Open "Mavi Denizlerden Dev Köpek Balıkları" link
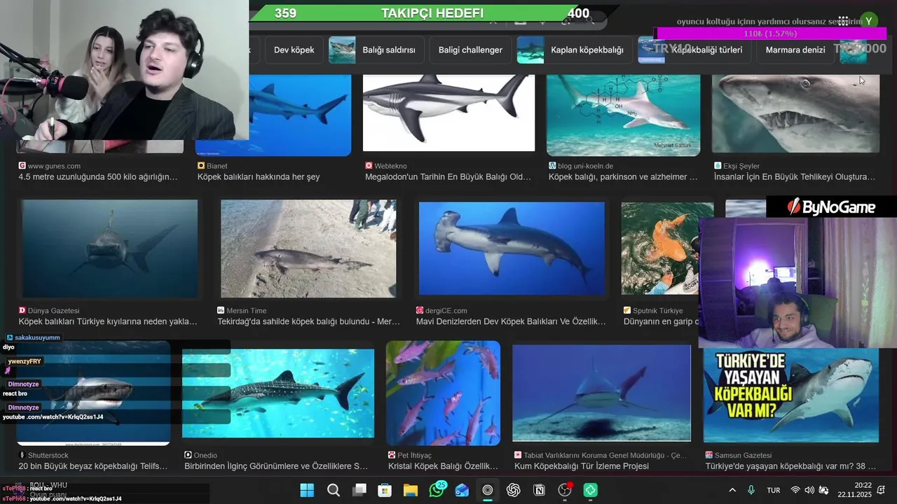Screen dimensions: 897x504 click(511, 322)
